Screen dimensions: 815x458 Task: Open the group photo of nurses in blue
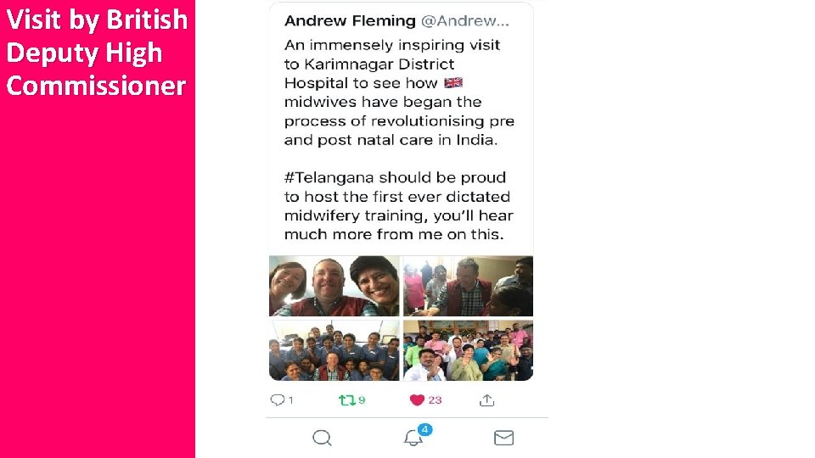click(334, 350)
